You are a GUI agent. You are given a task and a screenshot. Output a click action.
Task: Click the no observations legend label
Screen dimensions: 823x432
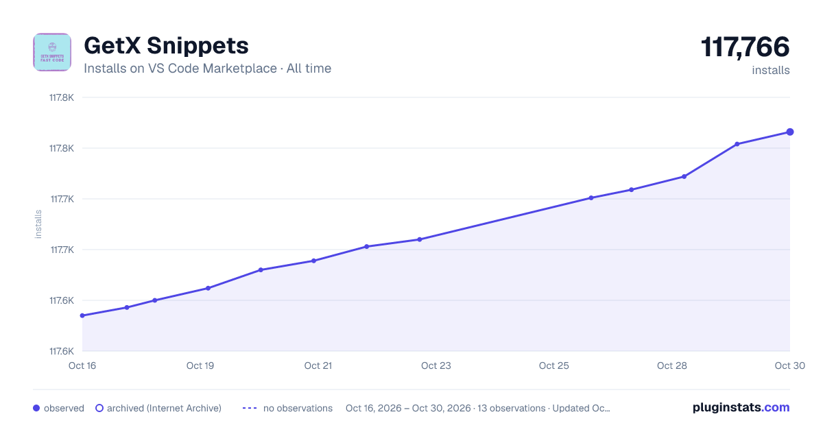(298, 408)
